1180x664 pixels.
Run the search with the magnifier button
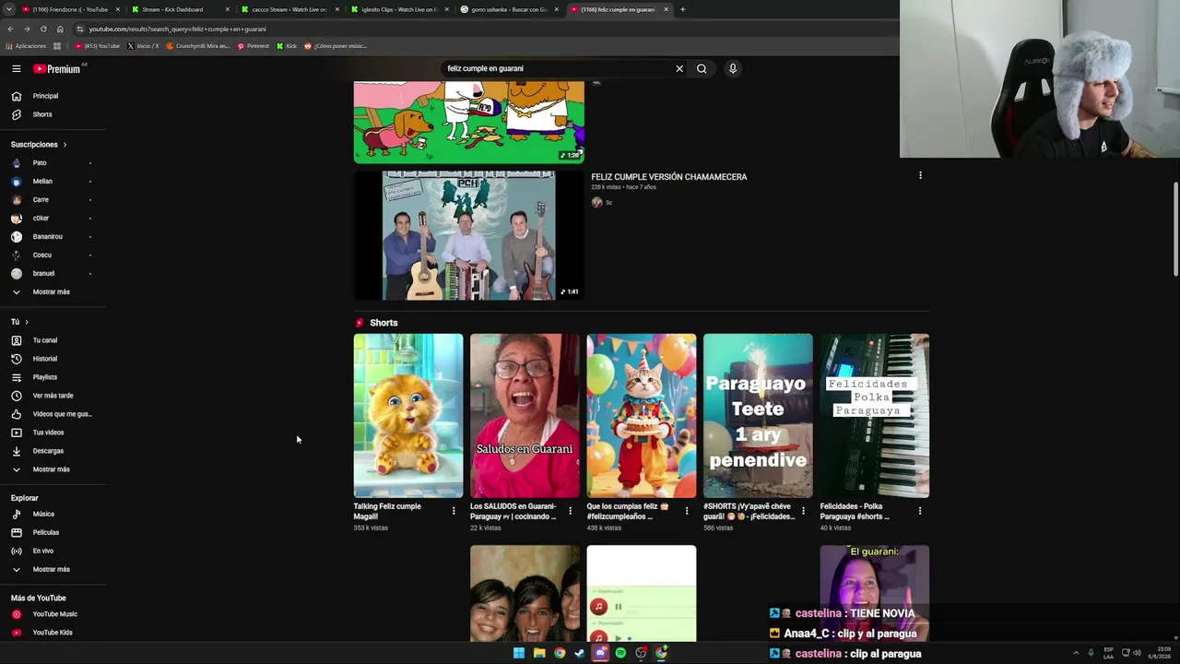pos(702,68)
